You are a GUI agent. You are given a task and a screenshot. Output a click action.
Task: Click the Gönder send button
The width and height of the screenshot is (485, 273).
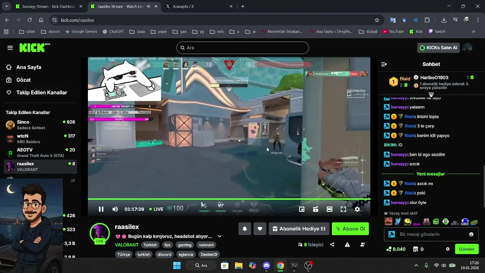[467, 249]
